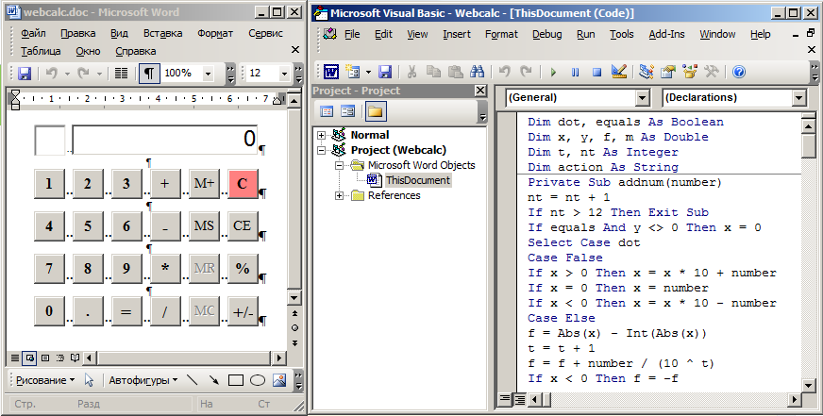Open the Debug menu
The width and height of the screenshot is (823, 416).
(546, 34)
